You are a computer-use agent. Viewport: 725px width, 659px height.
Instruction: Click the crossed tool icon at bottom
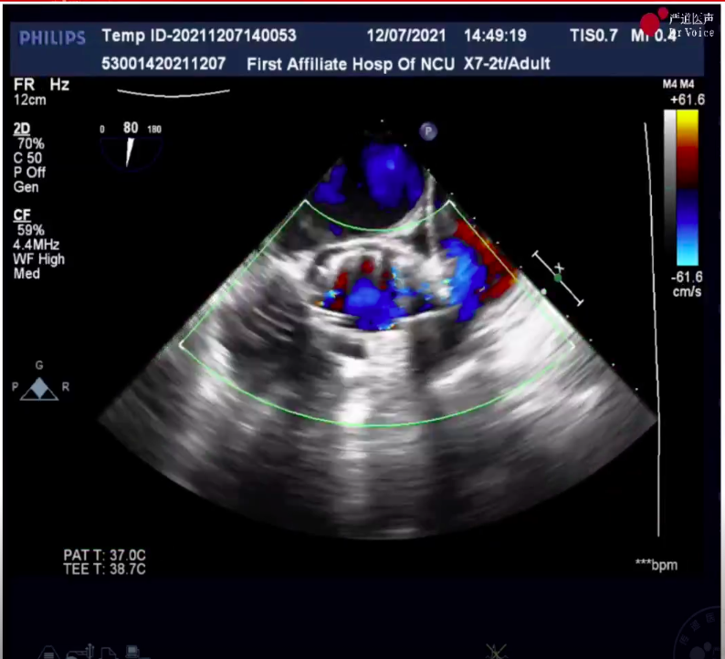pos(496,651)
